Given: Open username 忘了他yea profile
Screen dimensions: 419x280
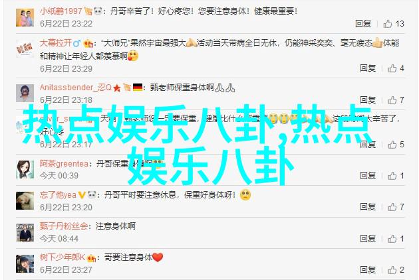Looking at the screenshot, I should point(58,195).
